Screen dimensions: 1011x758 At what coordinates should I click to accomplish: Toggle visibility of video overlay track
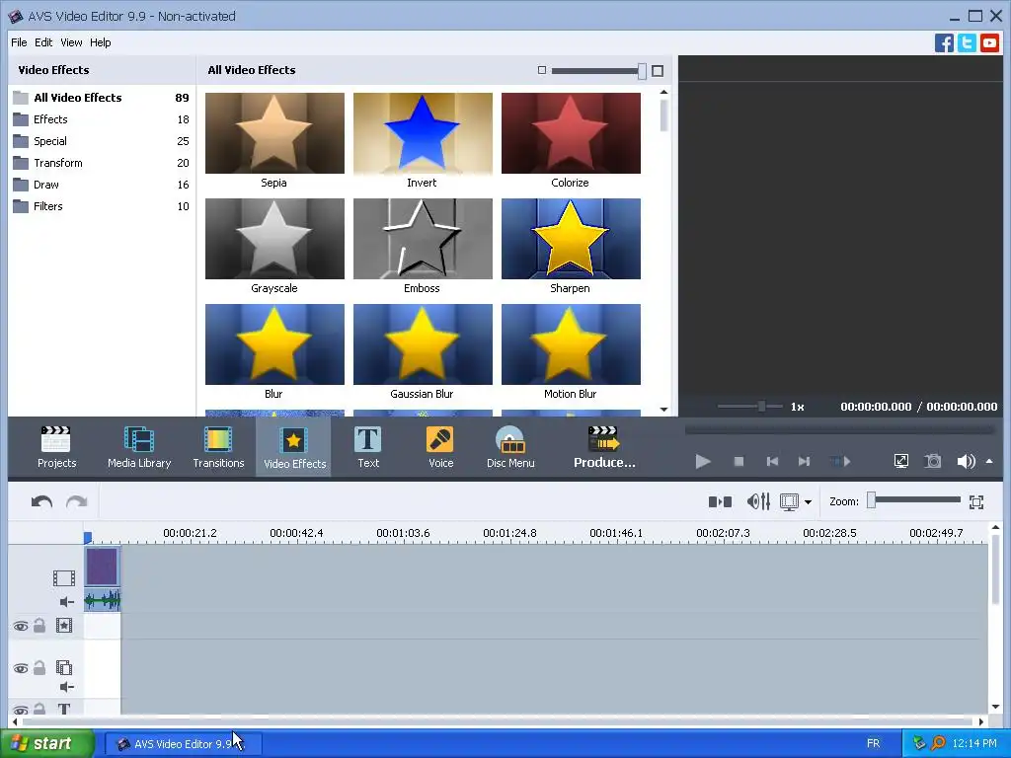(21, 668)
